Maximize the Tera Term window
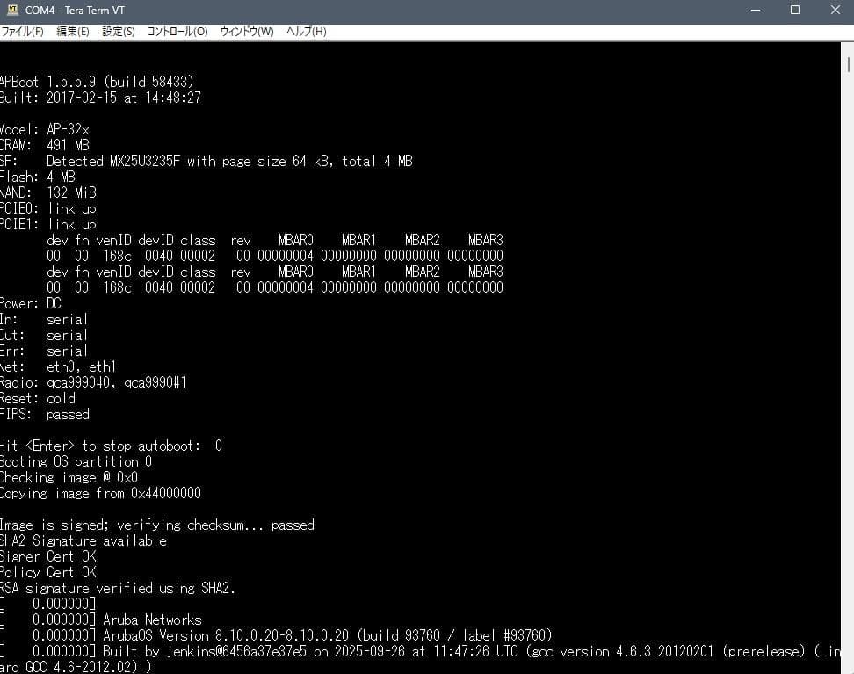This screenshot has width=854, height=674. click(x=795, y=11)
